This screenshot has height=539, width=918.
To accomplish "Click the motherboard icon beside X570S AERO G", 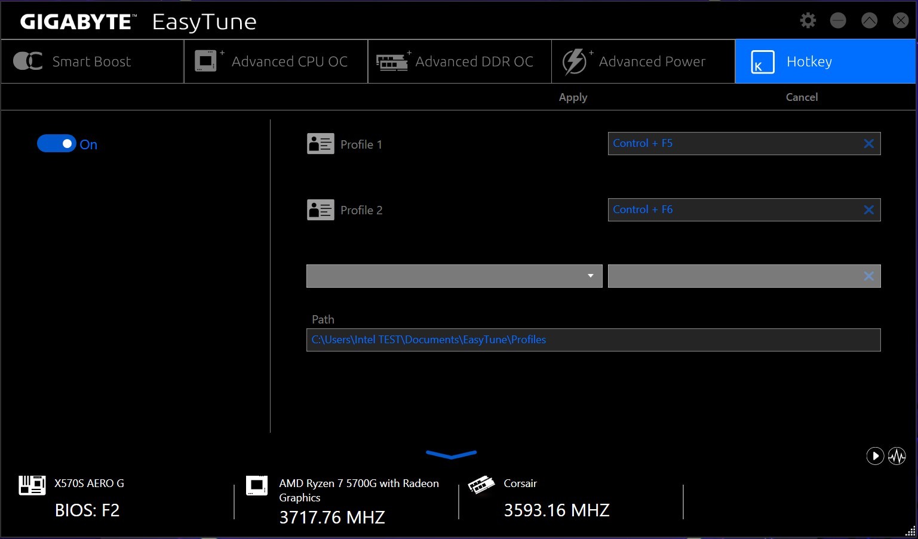I will tap(32, 485).
